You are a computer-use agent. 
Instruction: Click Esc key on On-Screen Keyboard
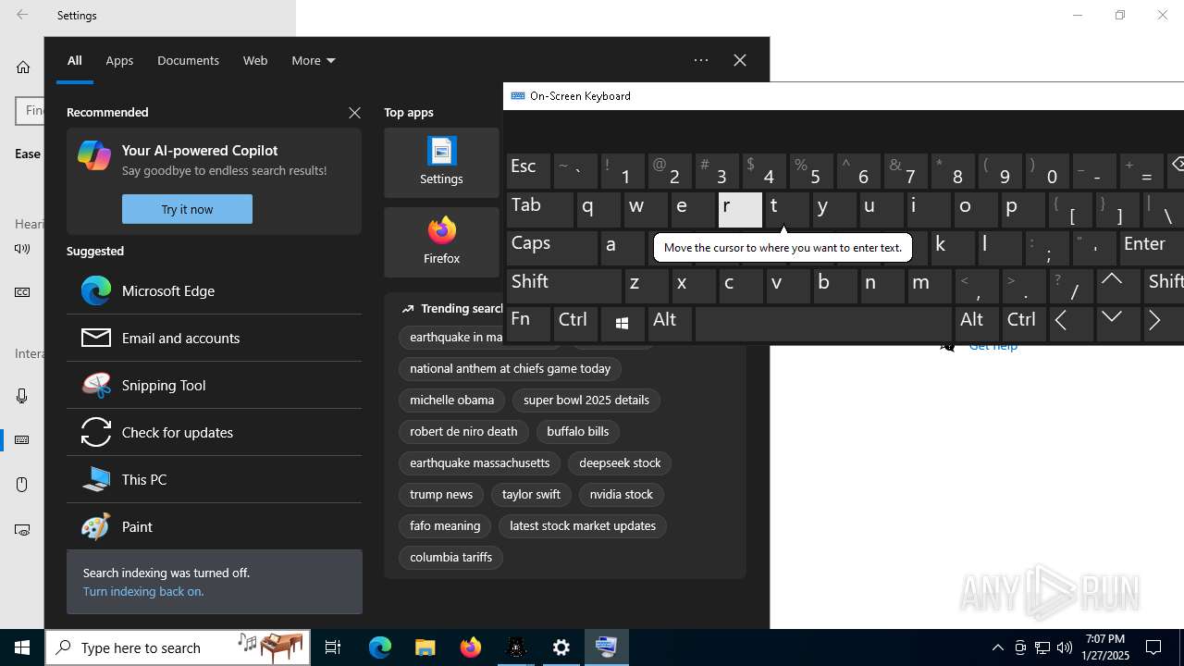(x=529, y=171)
